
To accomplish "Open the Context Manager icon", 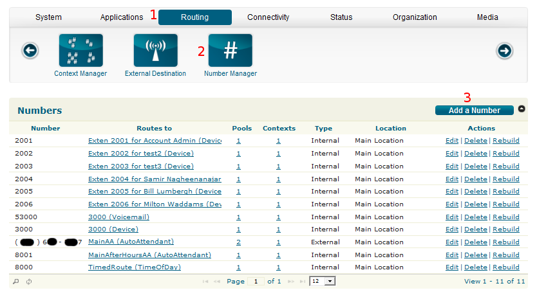I will pos(80,51).
